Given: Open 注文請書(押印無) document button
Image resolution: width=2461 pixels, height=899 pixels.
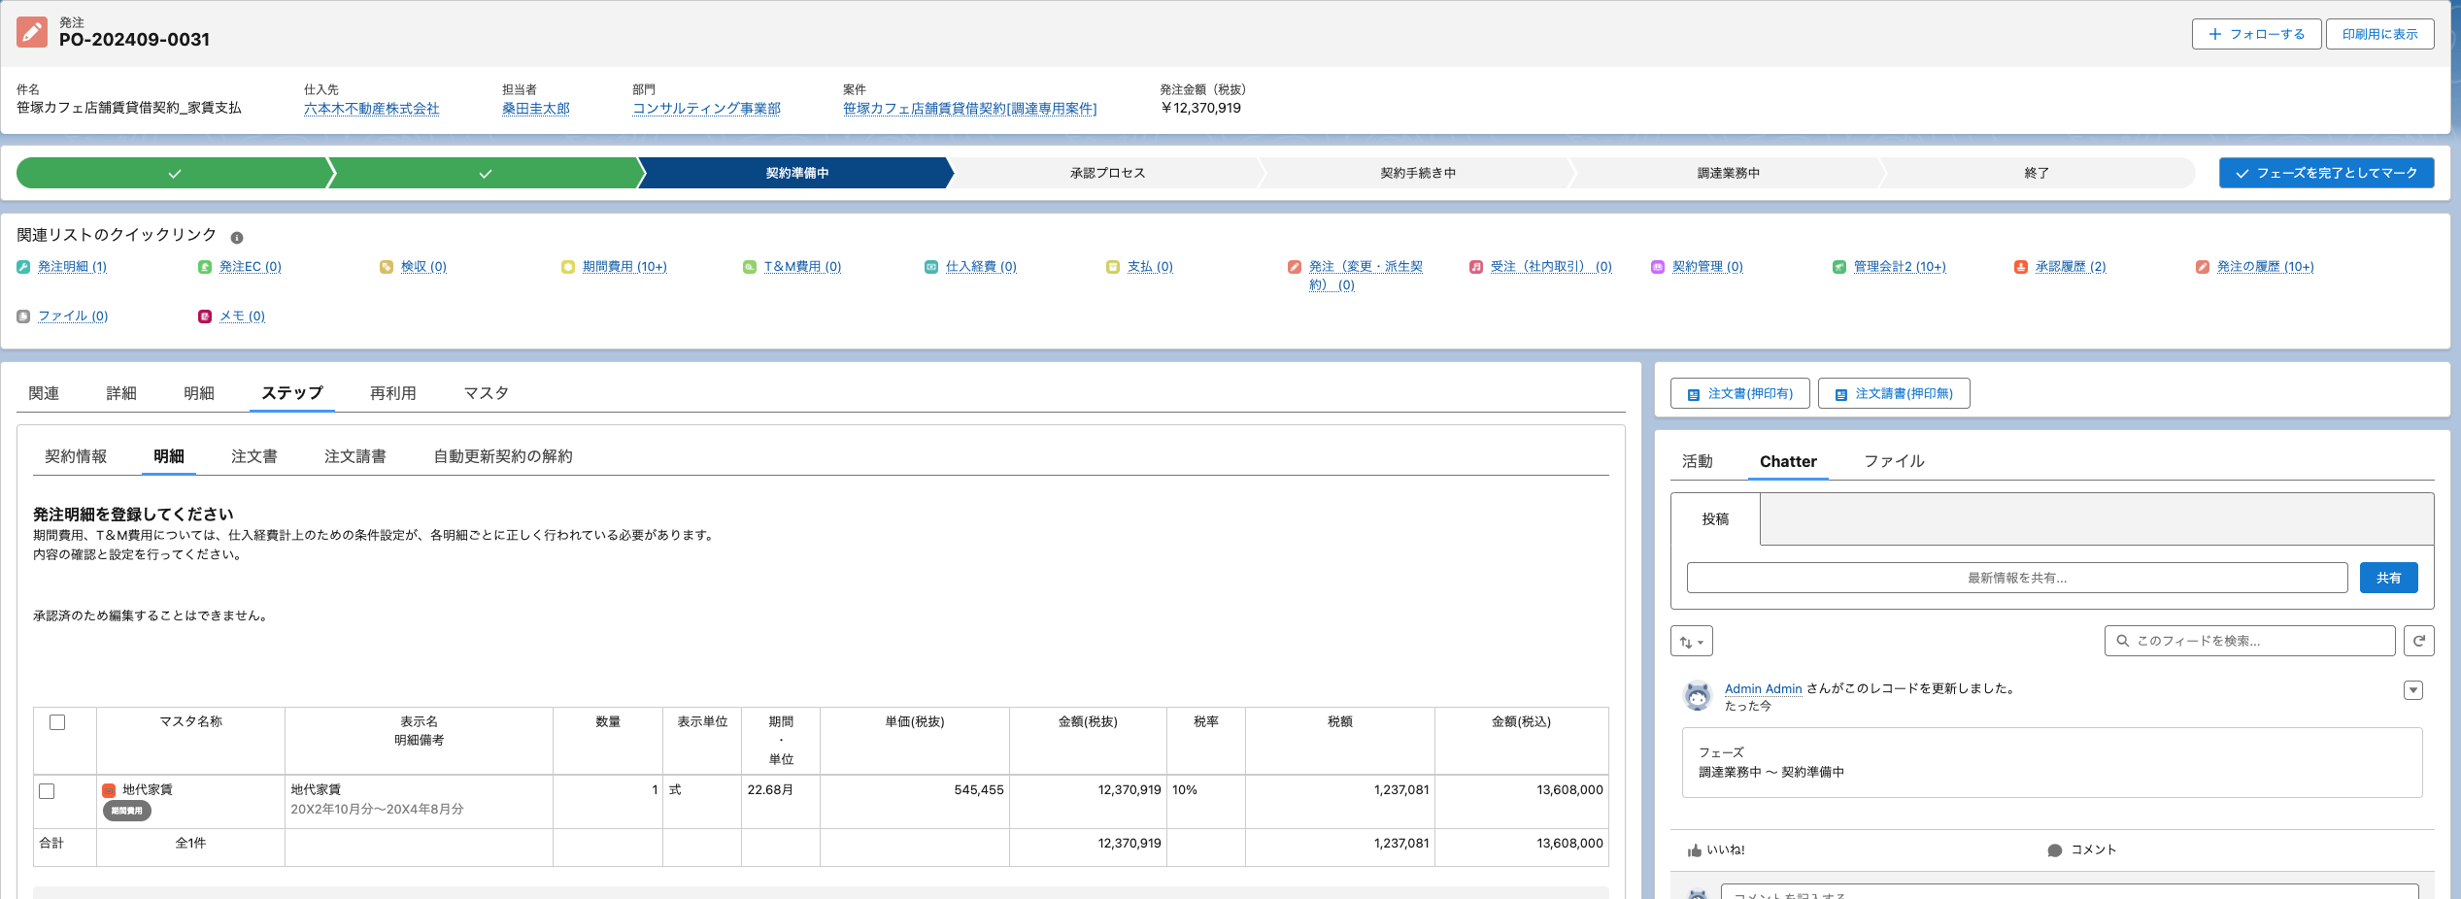Looking at the screenshot, I should tap(1894, 393).
